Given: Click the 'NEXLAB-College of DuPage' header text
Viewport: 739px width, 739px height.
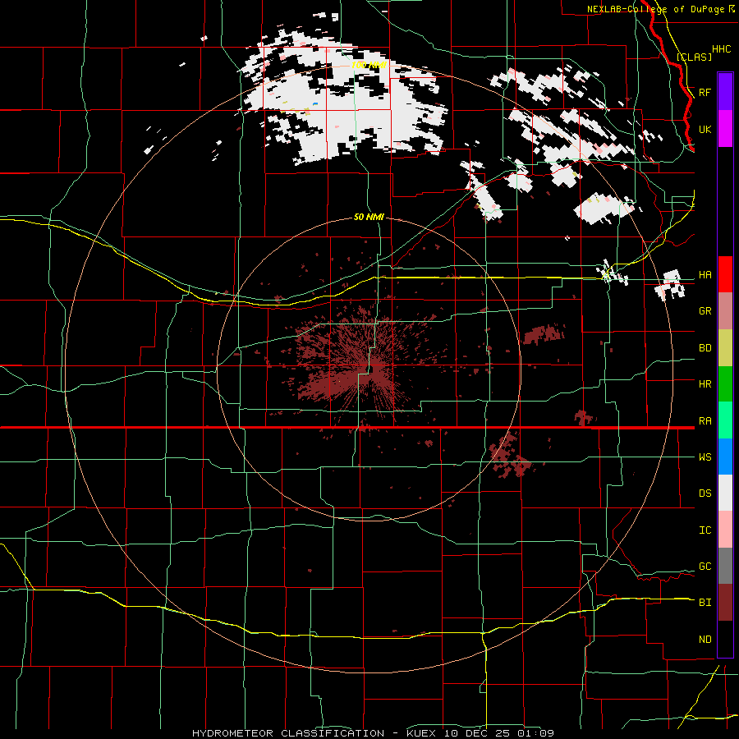Looking at the screenshot, I should pyautogui.click(x=655, y=9).
